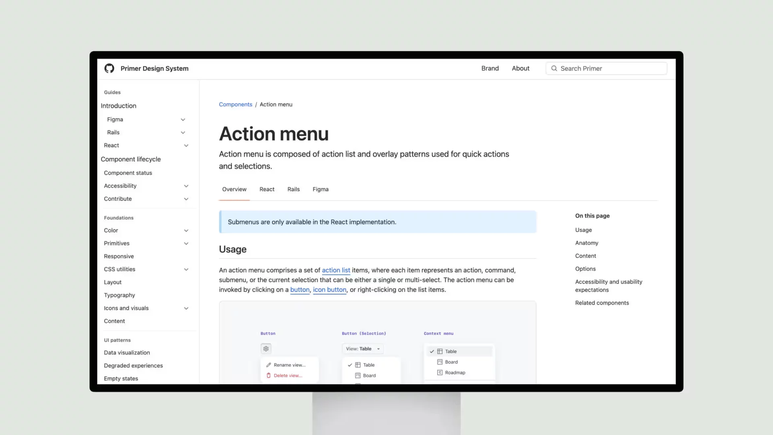Screen dimensions: 773x435
Task: Click checkmark next to Table in selection menu
Action: point(350,365)
